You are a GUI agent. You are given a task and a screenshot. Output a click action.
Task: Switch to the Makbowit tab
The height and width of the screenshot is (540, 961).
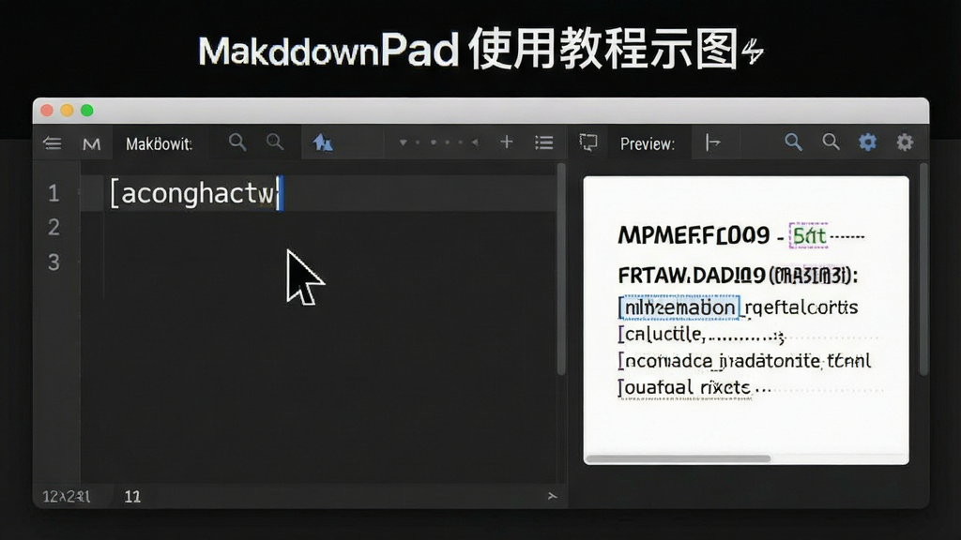coord(159,143)
